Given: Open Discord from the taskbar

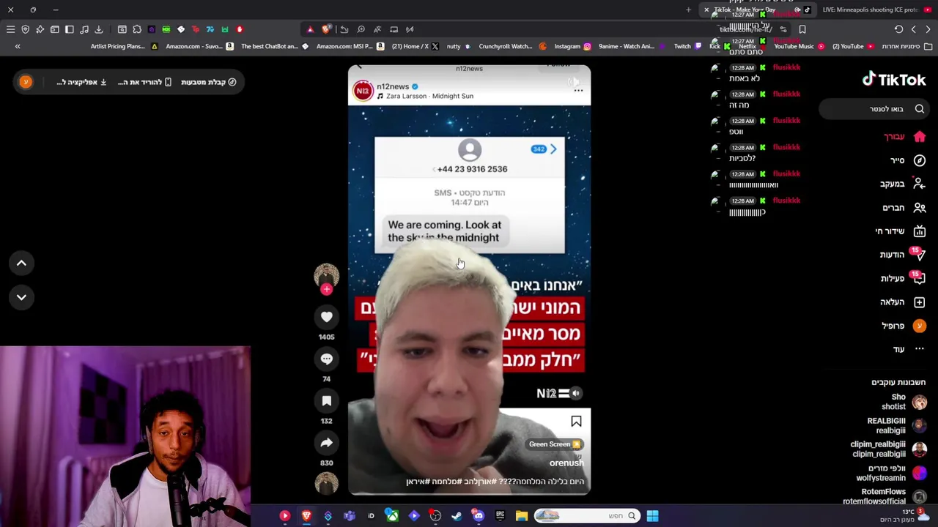Looking at the screenshot, I should [479, 516].
